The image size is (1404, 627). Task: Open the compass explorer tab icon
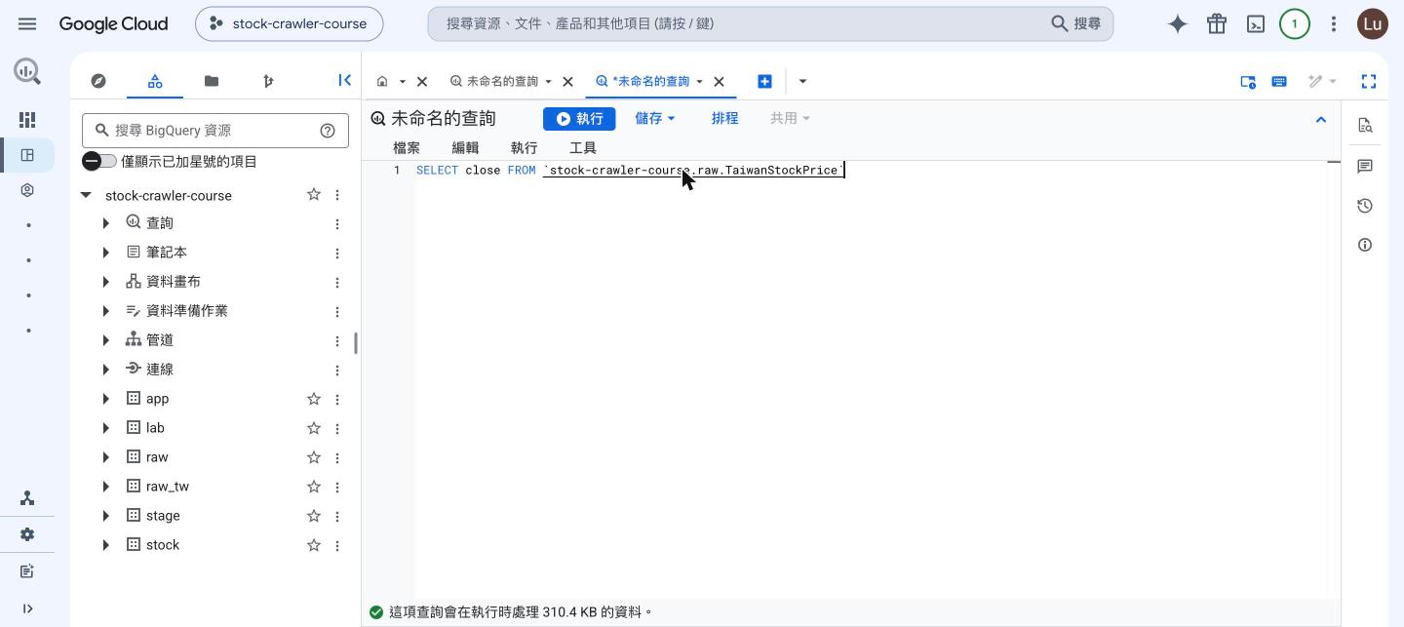coord(98,81)
